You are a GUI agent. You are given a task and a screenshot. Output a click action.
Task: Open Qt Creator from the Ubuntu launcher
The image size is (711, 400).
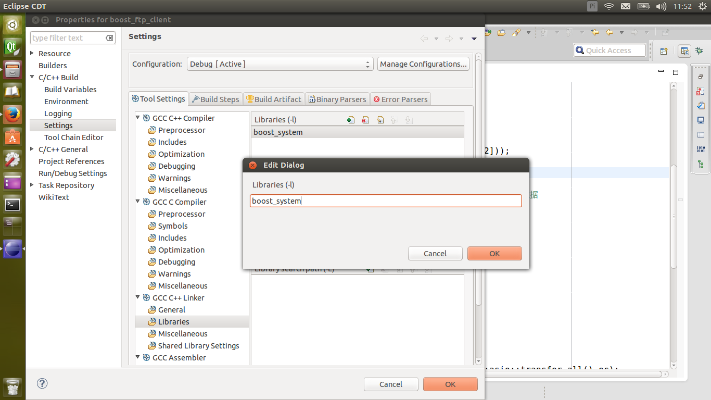pos(12,47)
